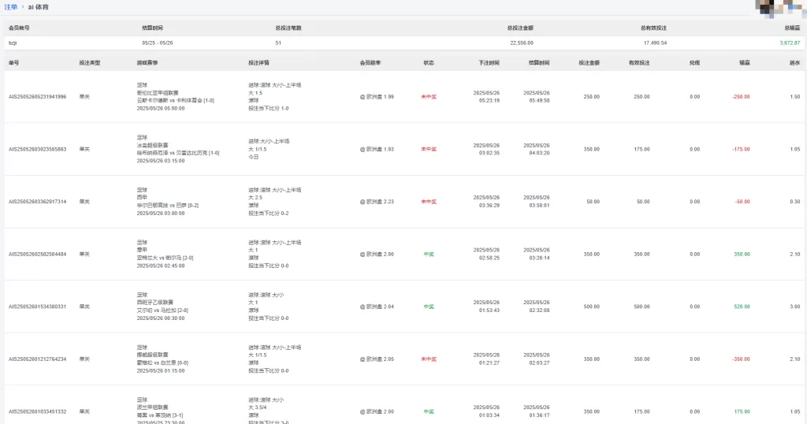Screen dimensions: 807x424
Task: Click odds value 欧洲盘 2.04
Action: [x=377, y=307]
